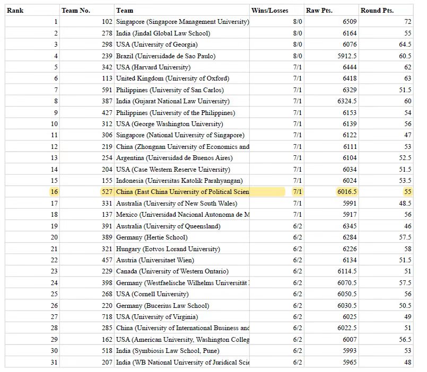Click round points value 72

pos(408,22)
